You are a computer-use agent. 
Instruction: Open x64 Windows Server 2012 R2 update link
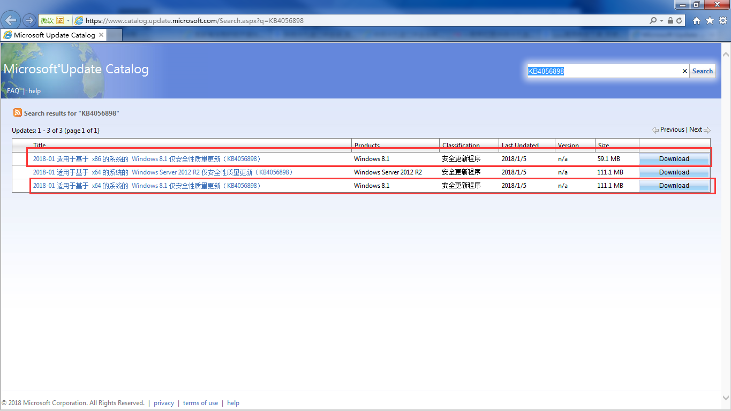point(163,172)
